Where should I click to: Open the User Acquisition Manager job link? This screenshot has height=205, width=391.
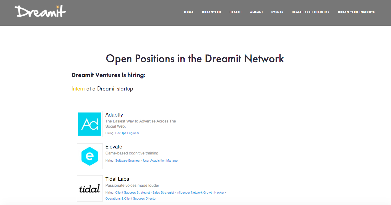[161, 160]
